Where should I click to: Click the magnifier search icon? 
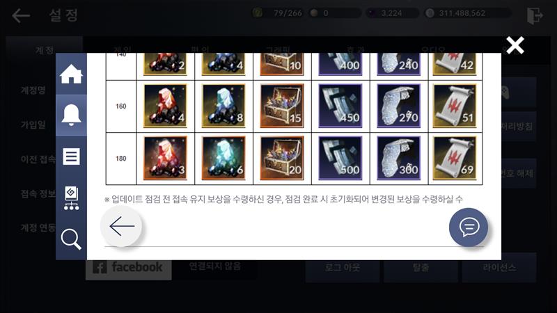[x=71, y=239]
